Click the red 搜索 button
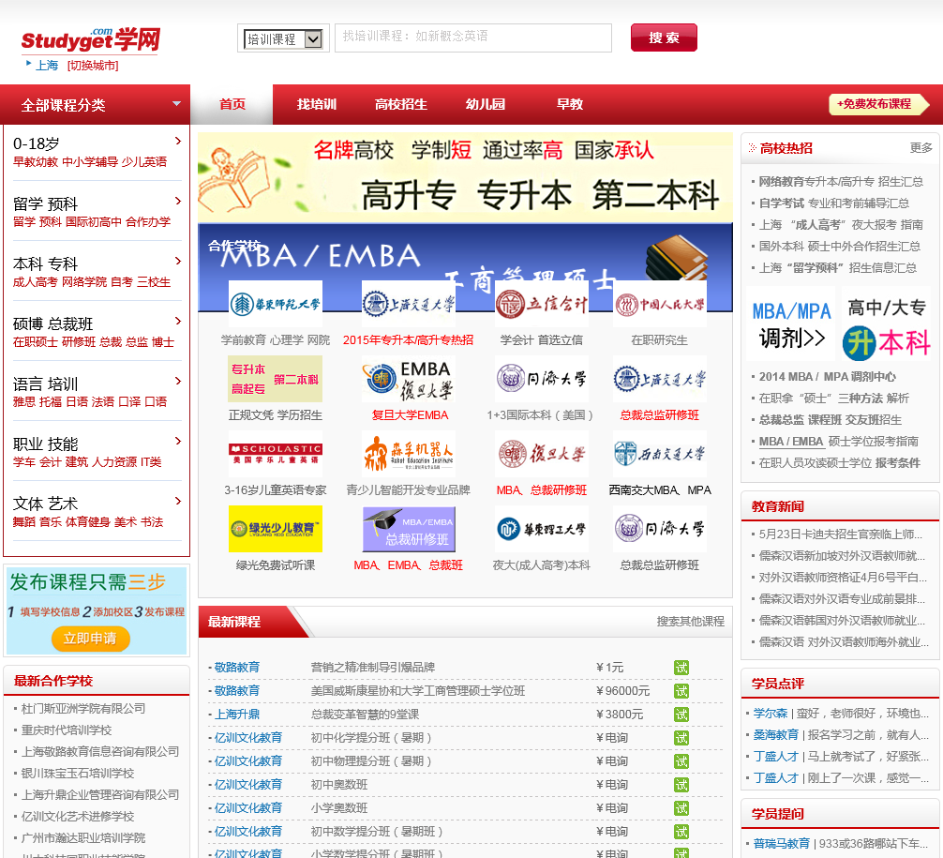Viewport: 943px width, 858px height. [x=664, y=38]
